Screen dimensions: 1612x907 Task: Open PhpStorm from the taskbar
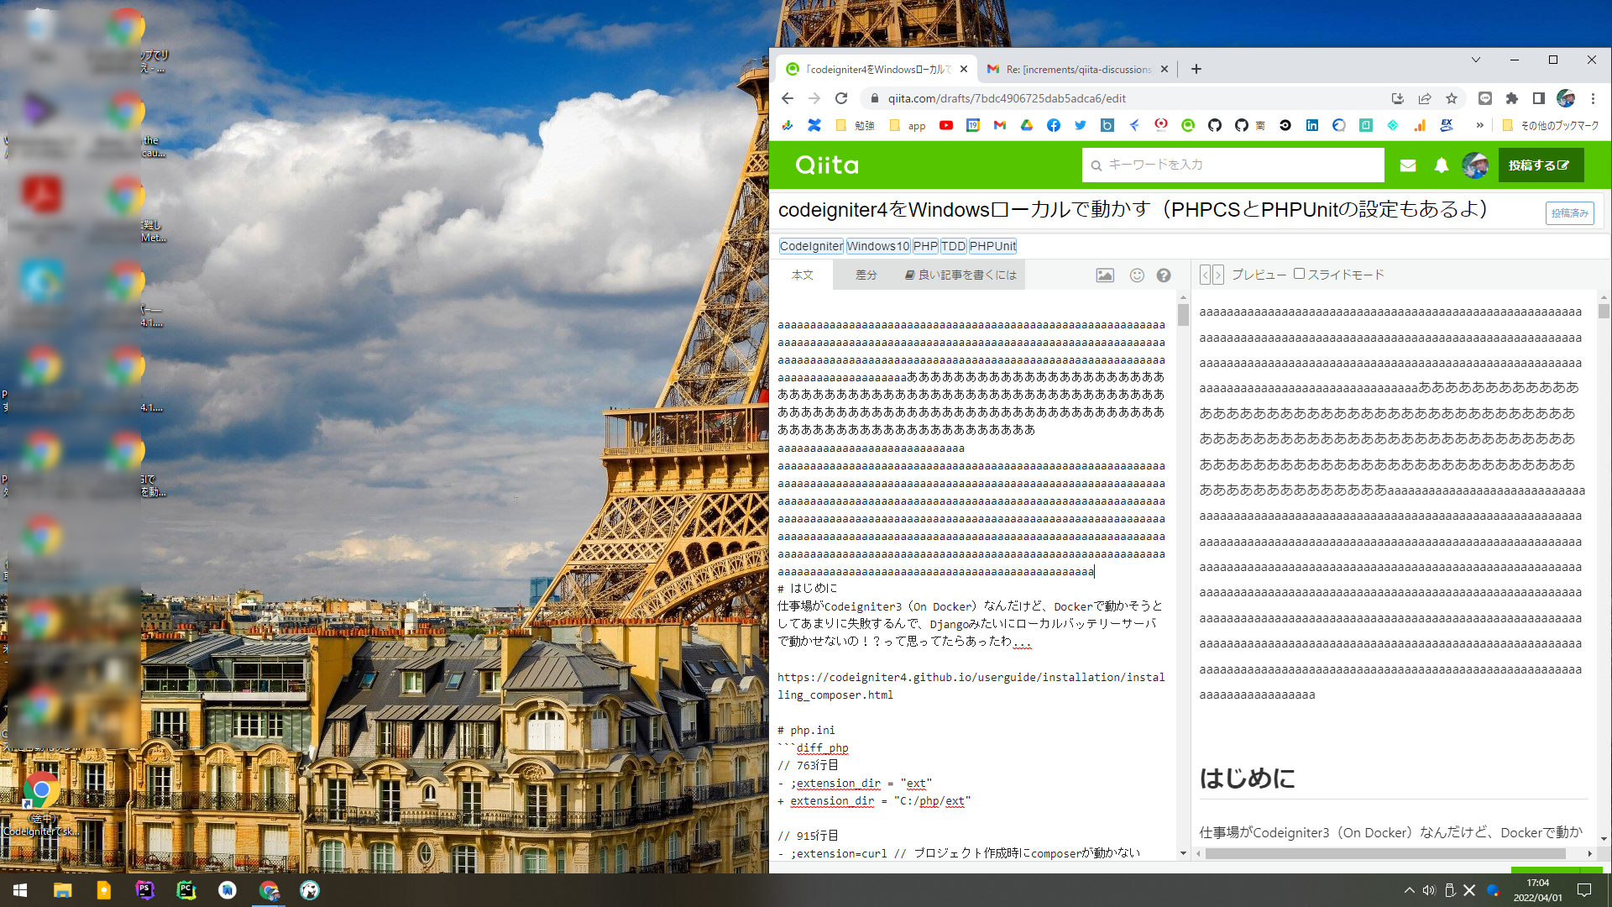tap(144, 890)
